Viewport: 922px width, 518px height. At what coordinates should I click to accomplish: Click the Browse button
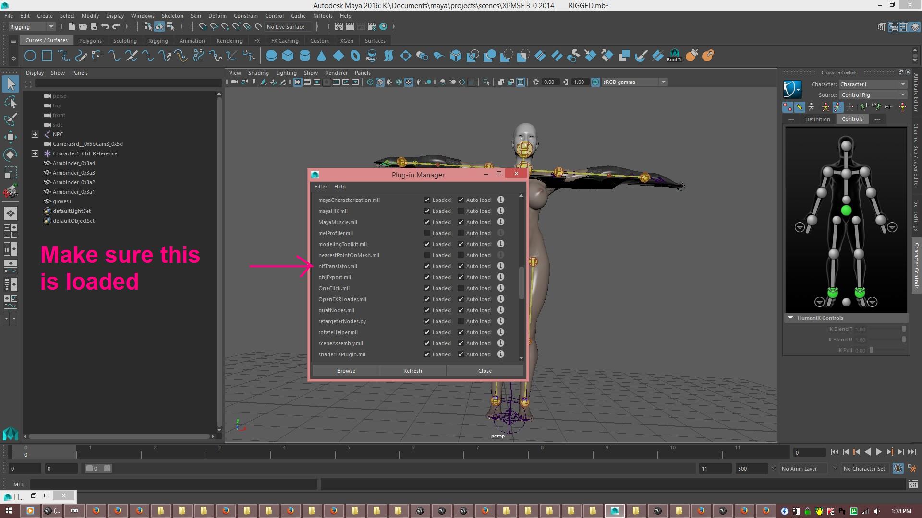pos(346,371)
